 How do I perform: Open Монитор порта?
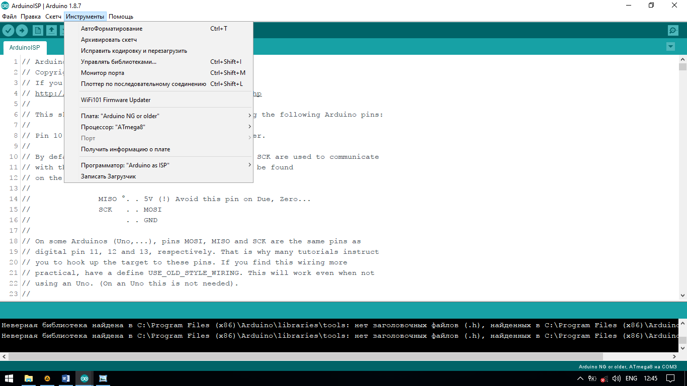pos(159,73)
